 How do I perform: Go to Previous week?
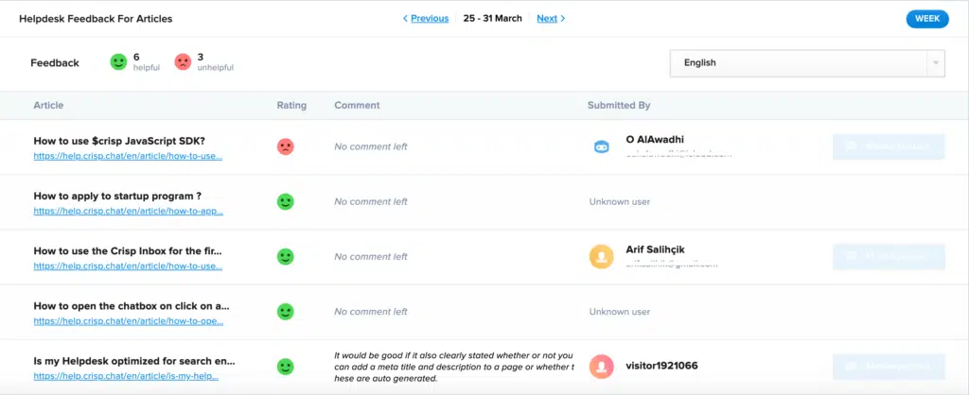pos(425,18)
